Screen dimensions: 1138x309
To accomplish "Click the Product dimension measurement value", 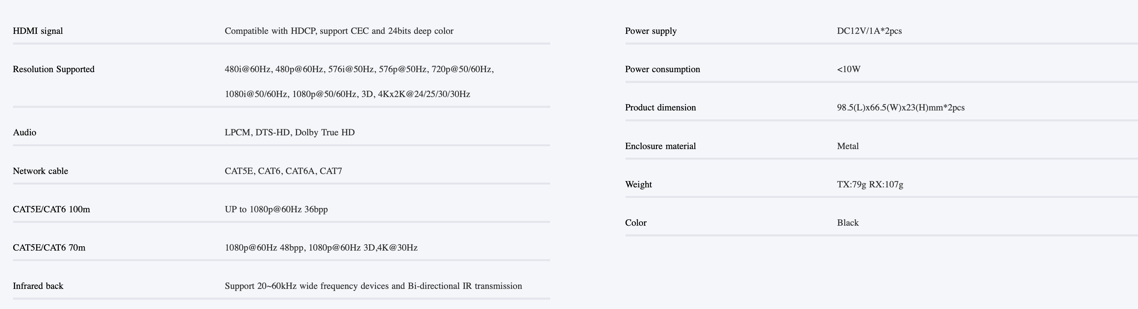I will coord(900,108).
